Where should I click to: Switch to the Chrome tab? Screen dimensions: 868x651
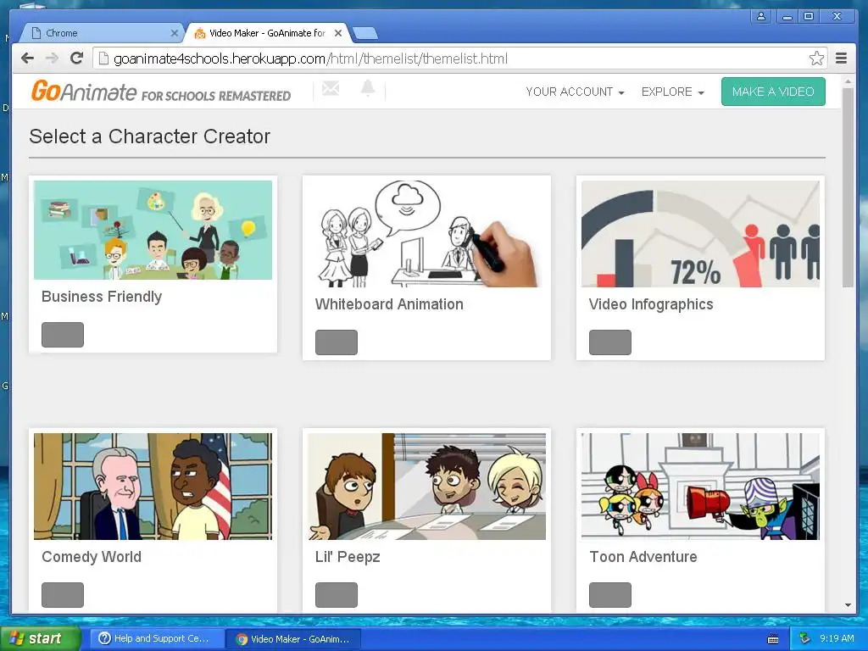tap(100, 33)
